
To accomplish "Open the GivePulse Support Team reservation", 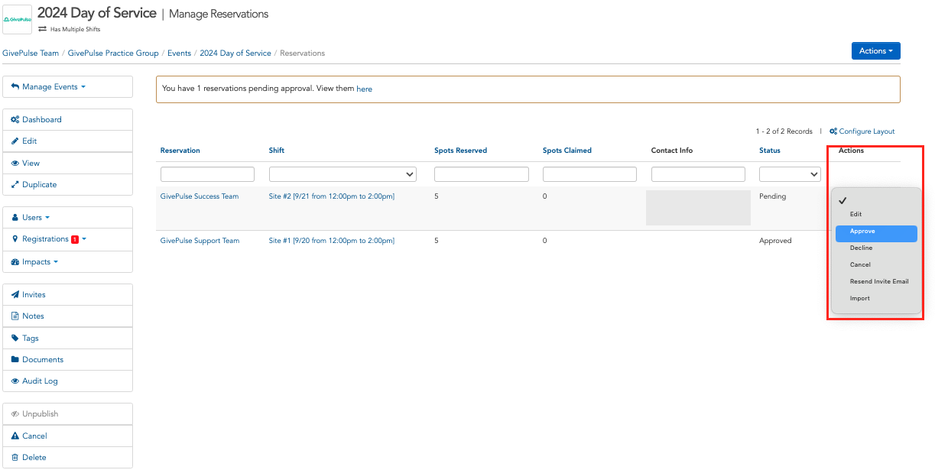I will [x=200, y=241].
